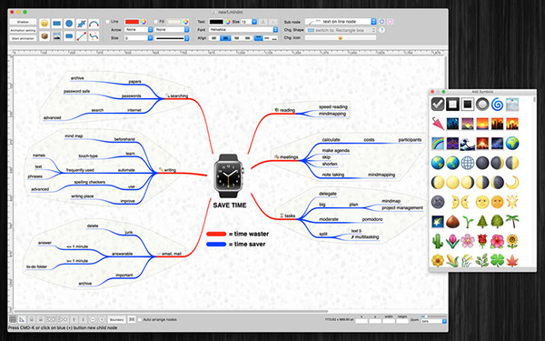Click the Shadow button

pyautogui.click(x=23, y=22)
